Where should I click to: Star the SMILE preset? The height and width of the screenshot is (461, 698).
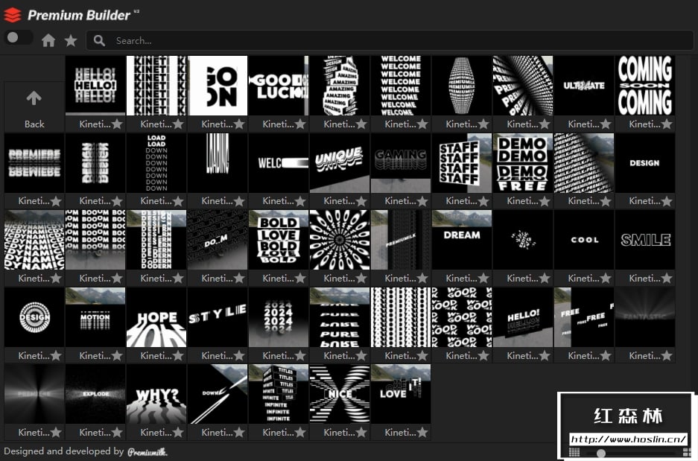point(667,279)
